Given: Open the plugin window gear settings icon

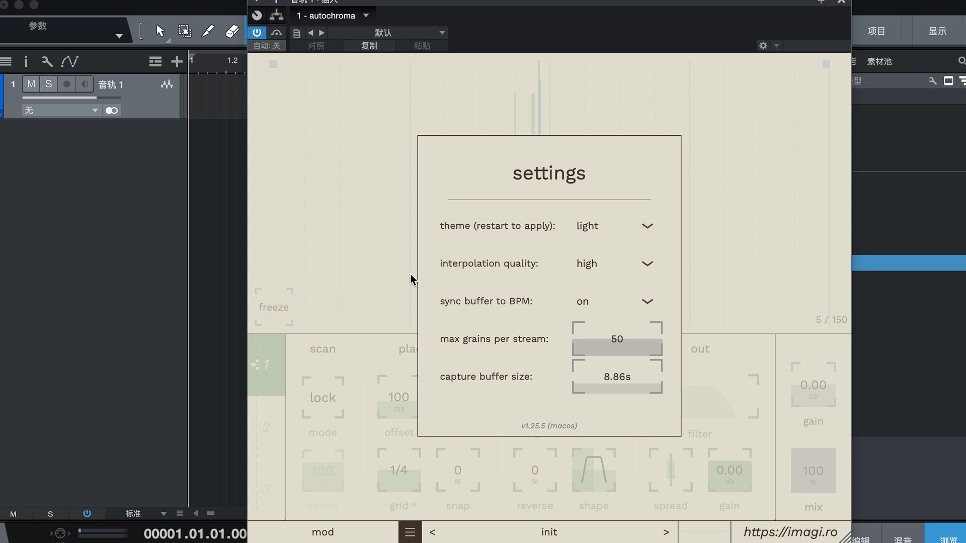Looking at the screenshot, I should click(x=763, y=45).
